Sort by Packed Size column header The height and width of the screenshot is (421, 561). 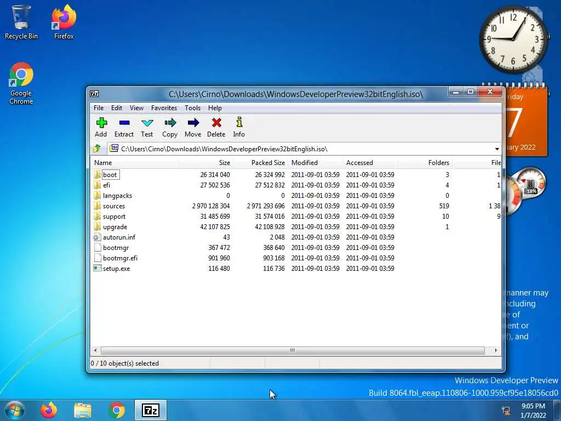[260, 162]
